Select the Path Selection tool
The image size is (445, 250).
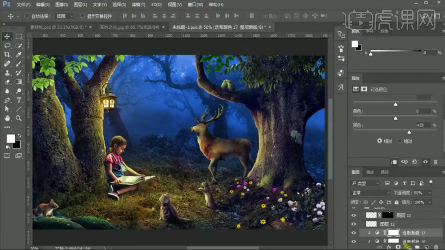pos(7,109)
